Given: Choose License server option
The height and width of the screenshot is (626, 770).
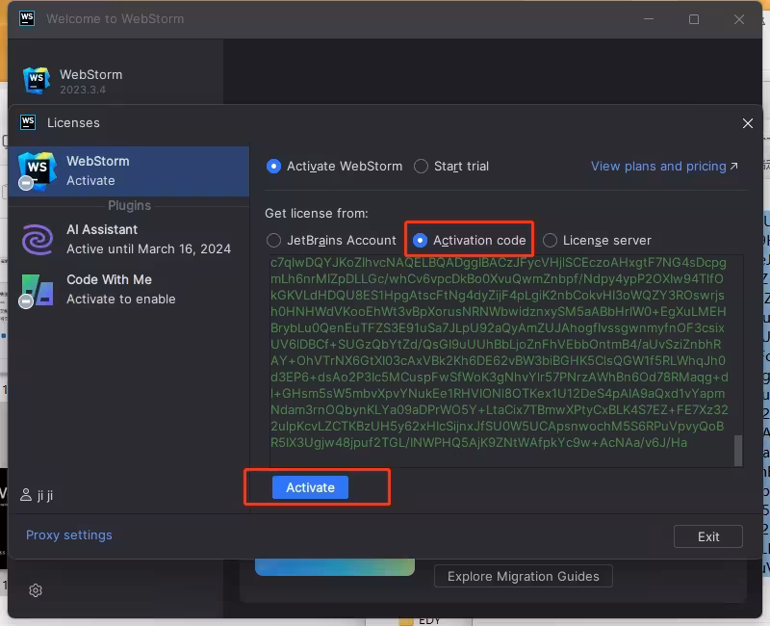Looking at the screenshot, I should point(550,240).
